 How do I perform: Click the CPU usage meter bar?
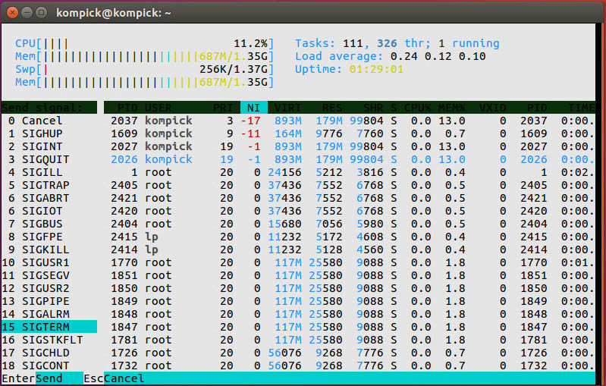(145, 43)
